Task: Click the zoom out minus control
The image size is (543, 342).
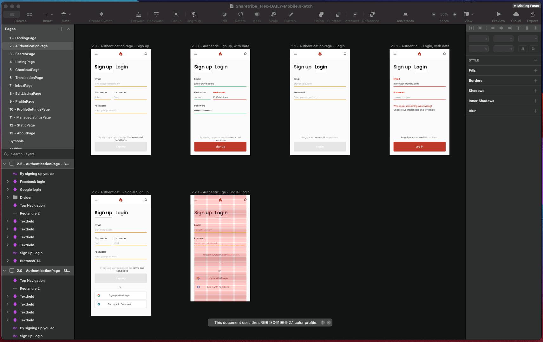Action: click(433, 14)
